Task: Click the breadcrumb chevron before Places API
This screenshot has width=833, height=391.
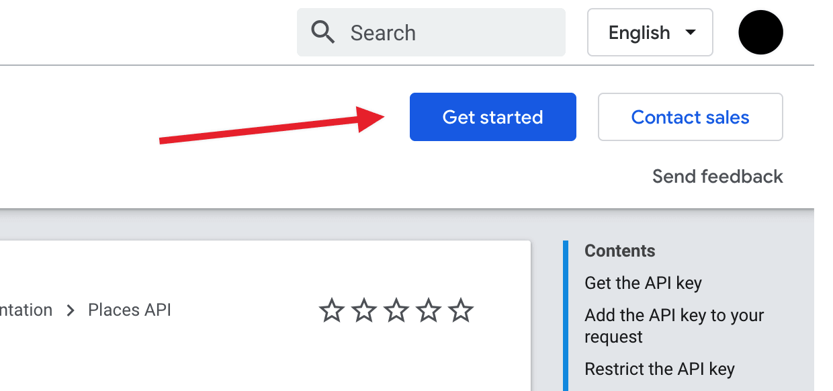Action: coord(71,311)
